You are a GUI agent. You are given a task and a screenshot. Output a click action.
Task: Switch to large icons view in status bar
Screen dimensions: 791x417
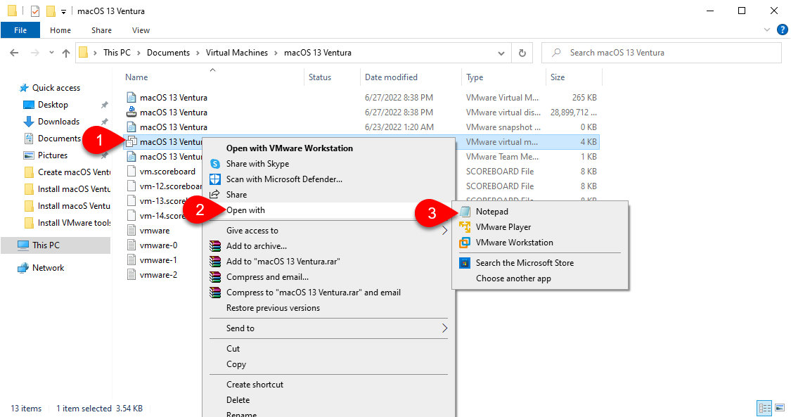pos(780,408)
